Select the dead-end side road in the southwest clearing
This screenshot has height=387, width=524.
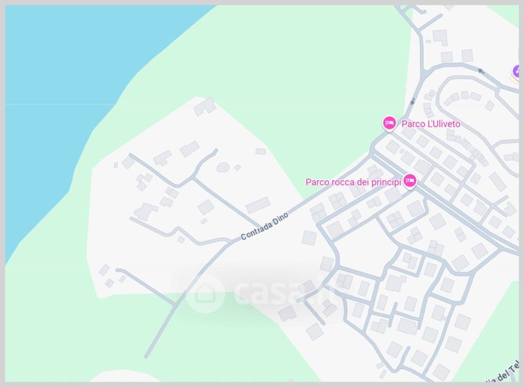145,287
